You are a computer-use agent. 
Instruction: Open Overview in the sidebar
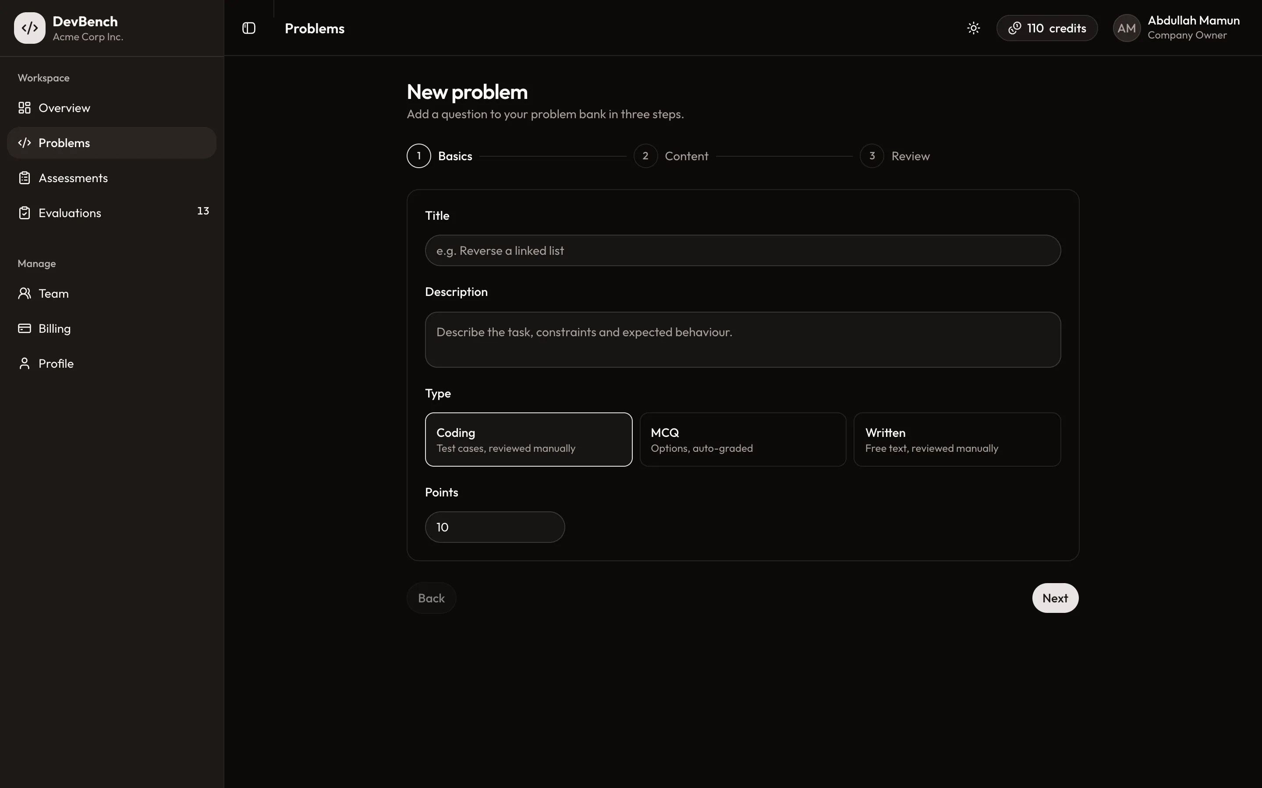click(x=112, y=108)
